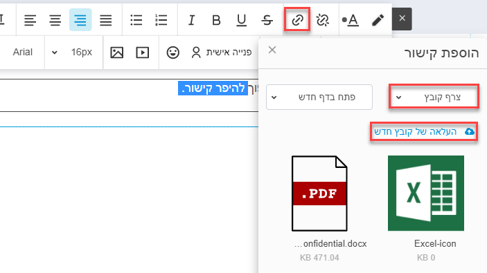Center align the text
The image size is (487, 273).
(x=55, y=20)
